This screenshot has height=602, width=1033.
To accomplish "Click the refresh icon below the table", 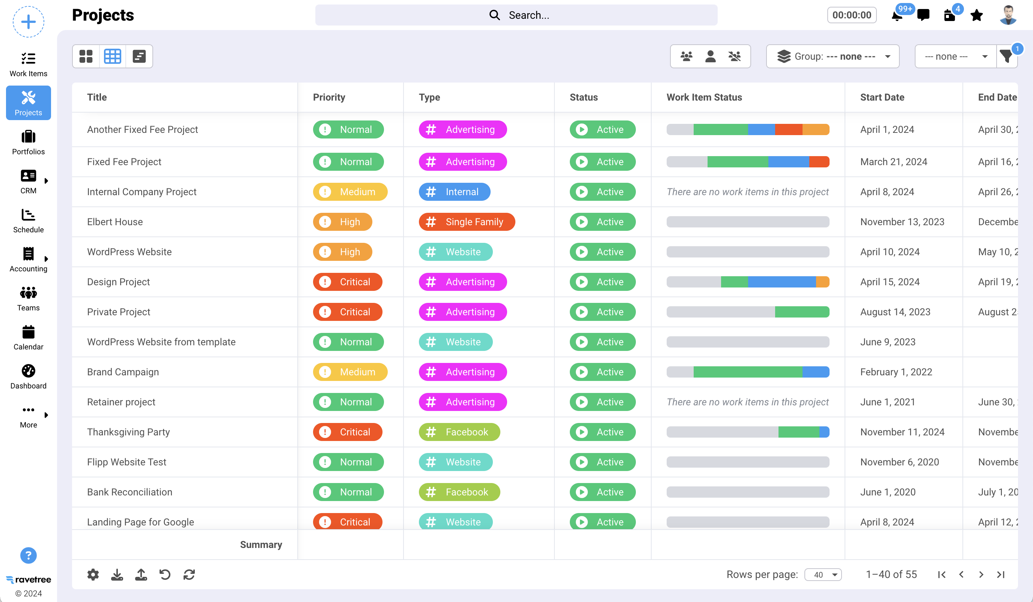I will click(188, 574).
